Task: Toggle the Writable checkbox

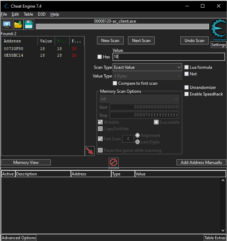Action: coord(100,122)
